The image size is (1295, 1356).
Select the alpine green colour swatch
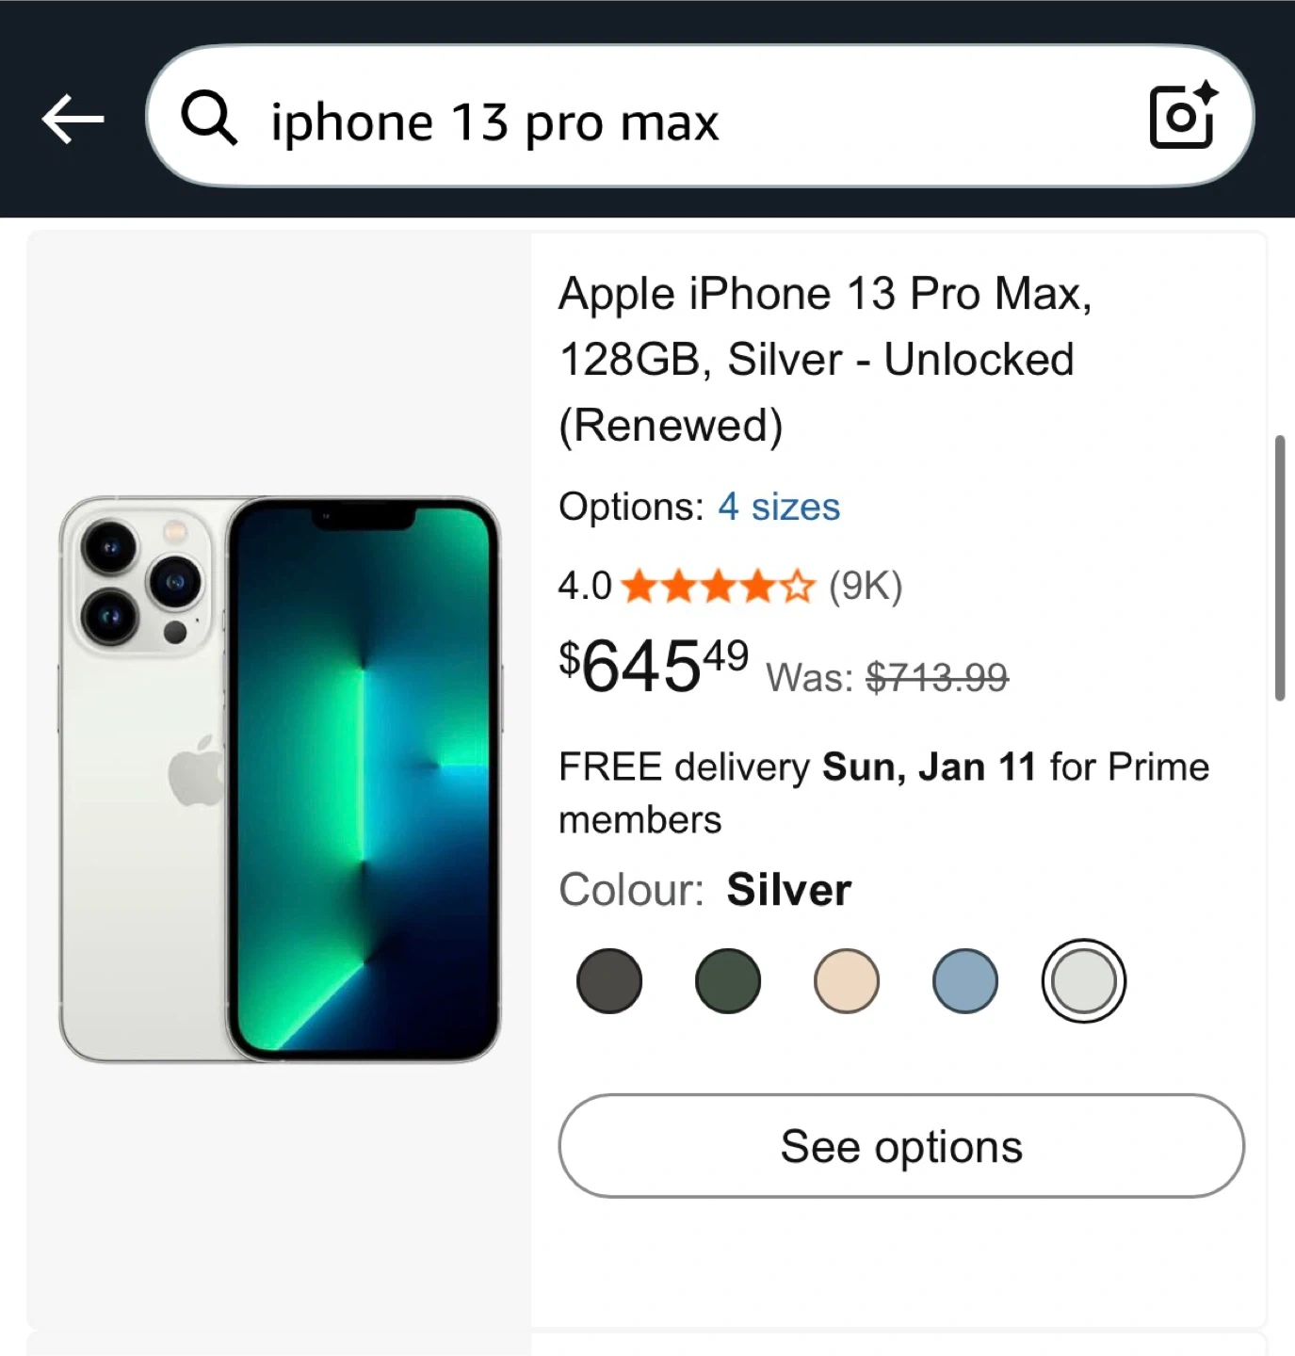pos(728,980)
